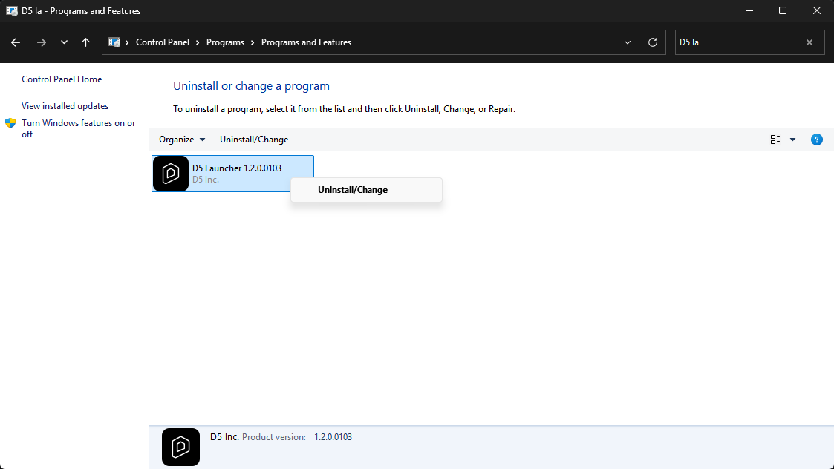834x469 pixels.
Task: Clear the search box text
Action: tap(809, 42)
